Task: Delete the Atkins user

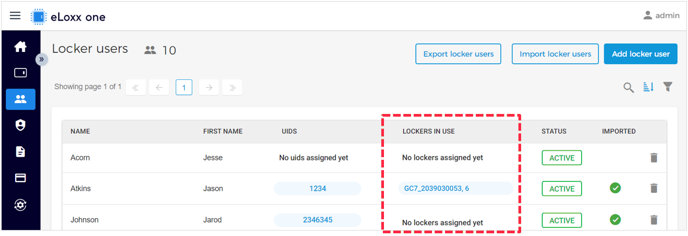Action: (654, 188)
